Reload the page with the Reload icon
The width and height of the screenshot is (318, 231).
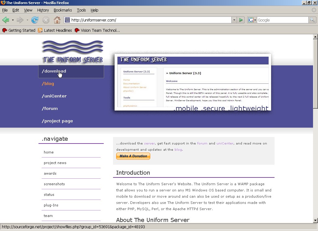pyautogui.click(x=35, y=20)
